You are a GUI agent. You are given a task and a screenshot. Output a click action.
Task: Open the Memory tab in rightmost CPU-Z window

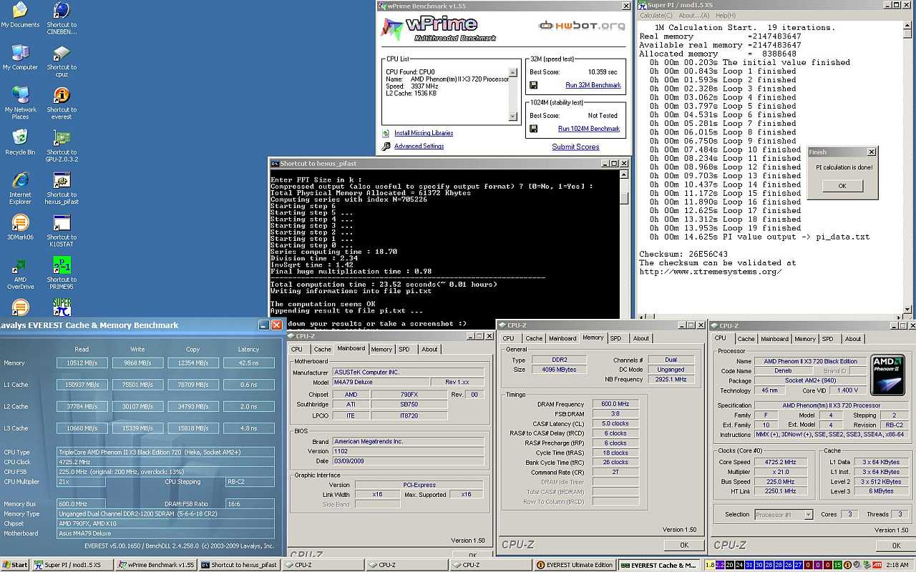coord(805,339)
